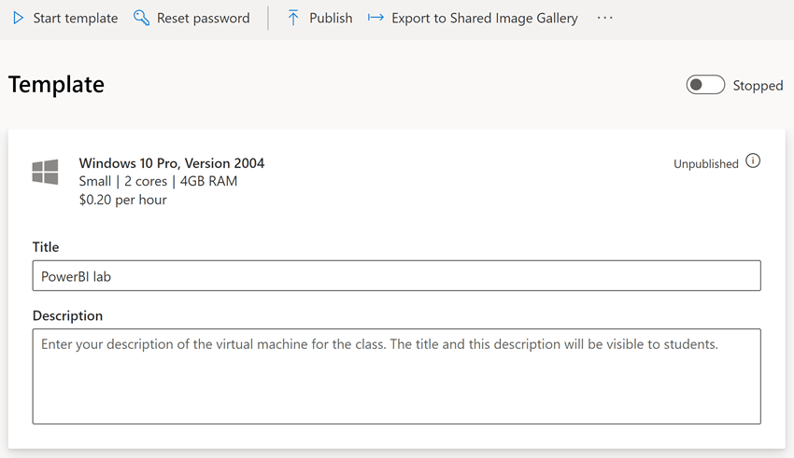Click the Publish label
This screenshot has height=458, width=794.
point(331,19)
